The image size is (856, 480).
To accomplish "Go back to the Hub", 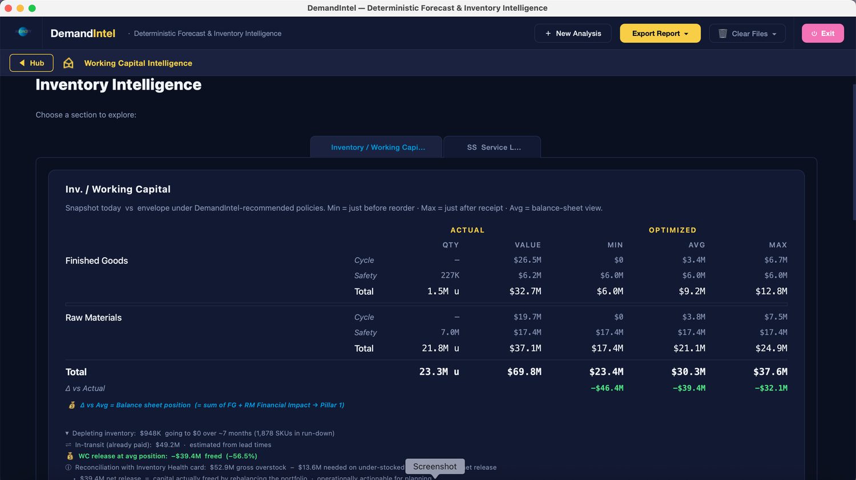I will pyautogui.click(x=31, y=63).
